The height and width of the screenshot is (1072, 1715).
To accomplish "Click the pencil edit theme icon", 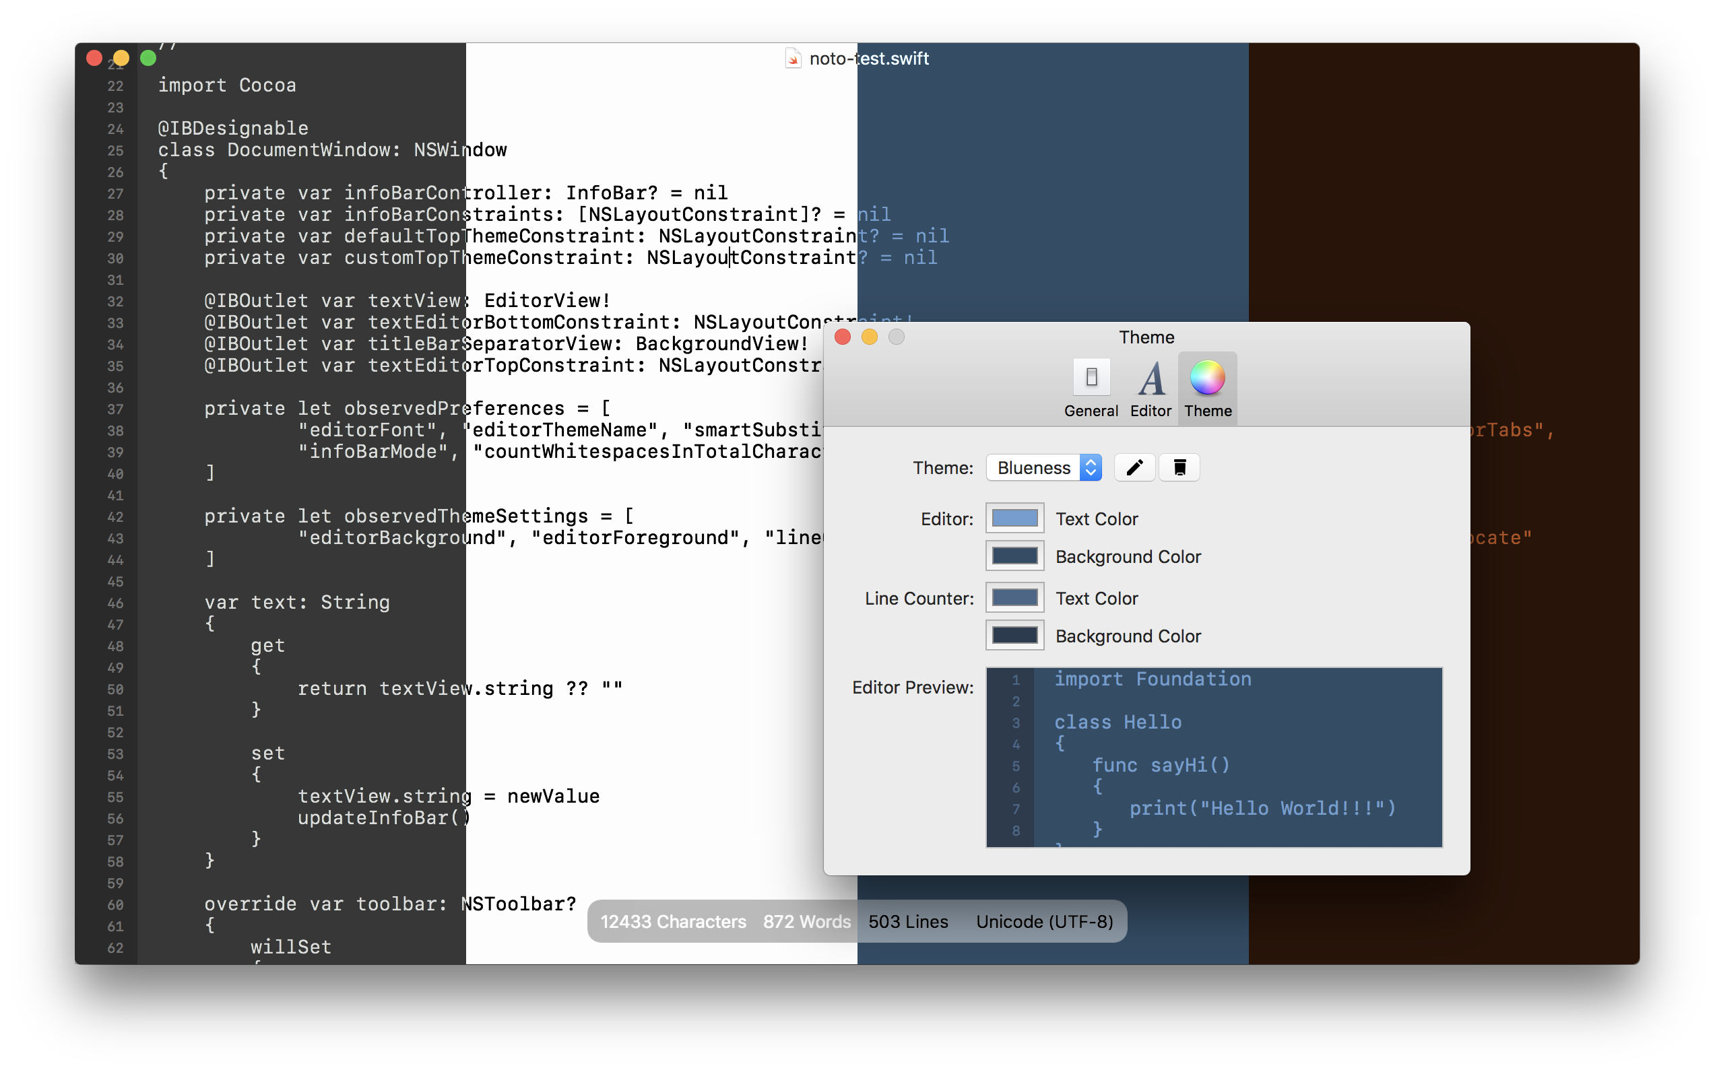I will 1134,467.
